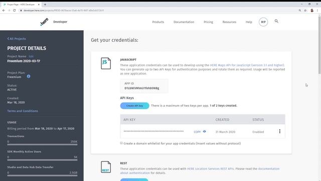This screenshot has height=181, width=321.
Task: Click the Create API key button
Action: (x=134, y=106)
